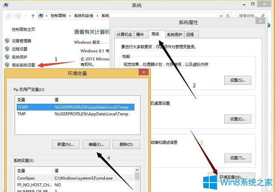
Task: Close the 系统属性 dialog
Action: (260, 21)
